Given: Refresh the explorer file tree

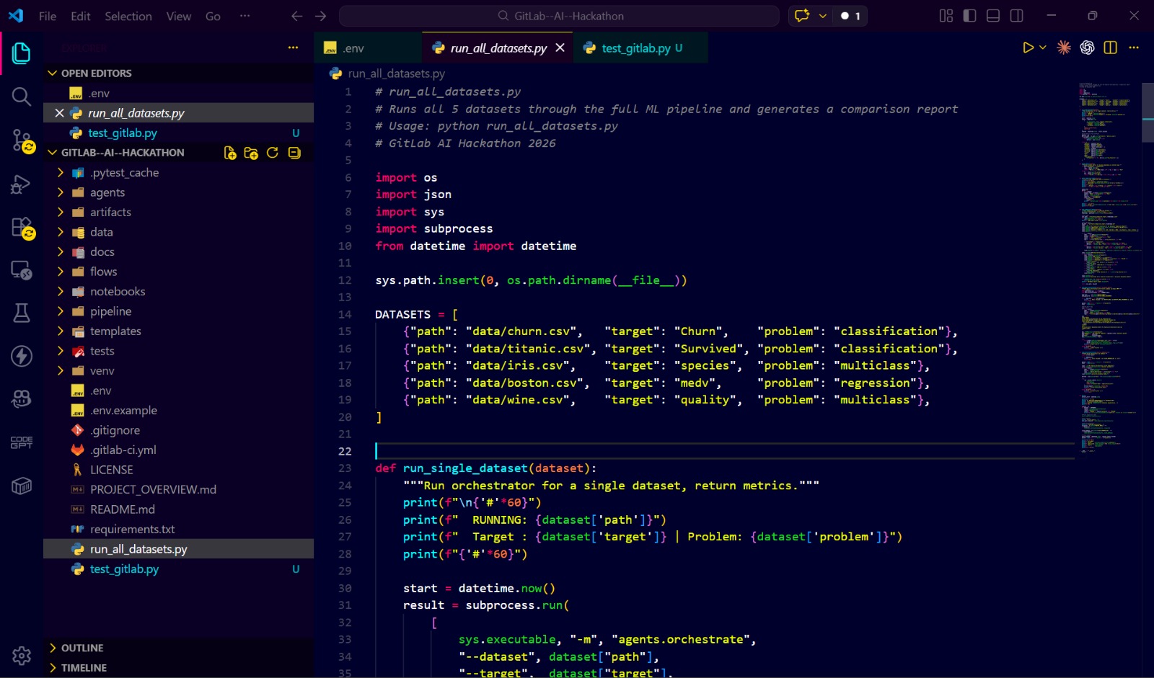Looking at the screenshot, I should [x=273, y=153].
